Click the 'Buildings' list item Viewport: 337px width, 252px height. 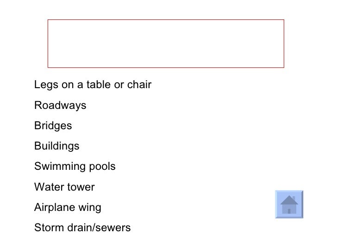pyautogui.click(x=57, y=146)
